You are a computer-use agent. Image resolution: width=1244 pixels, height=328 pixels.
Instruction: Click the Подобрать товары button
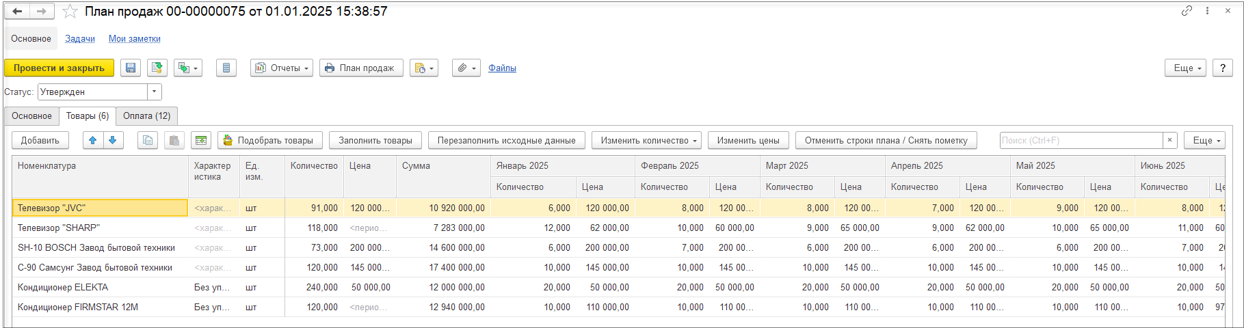point(269,140)
